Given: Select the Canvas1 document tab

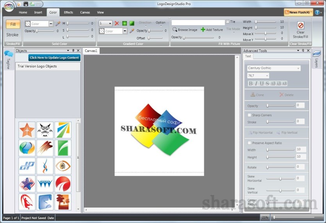Looking at the screenshot, I should point(91,51).
